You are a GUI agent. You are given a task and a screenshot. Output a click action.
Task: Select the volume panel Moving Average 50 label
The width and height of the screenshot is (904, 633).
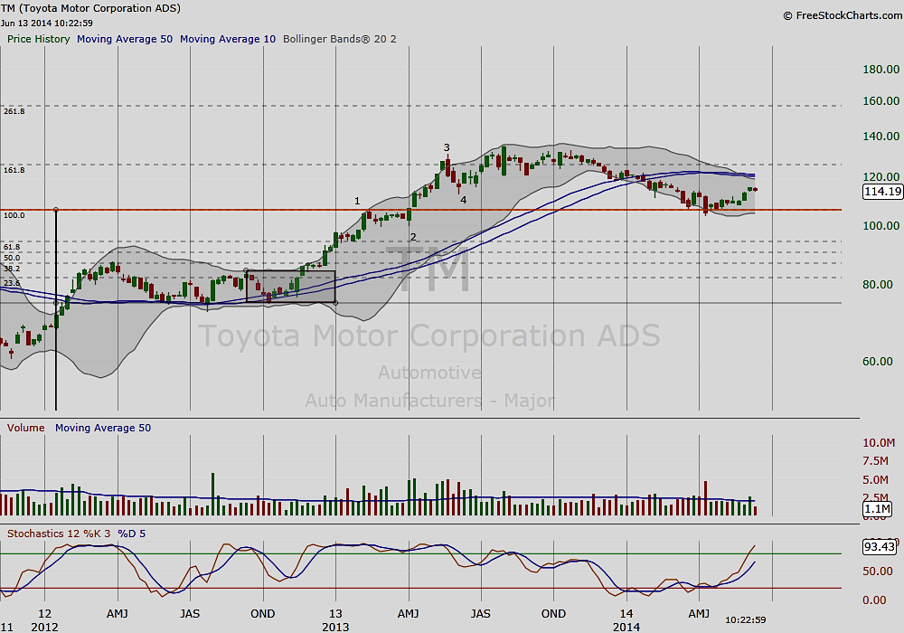click(x=103, y=428)
